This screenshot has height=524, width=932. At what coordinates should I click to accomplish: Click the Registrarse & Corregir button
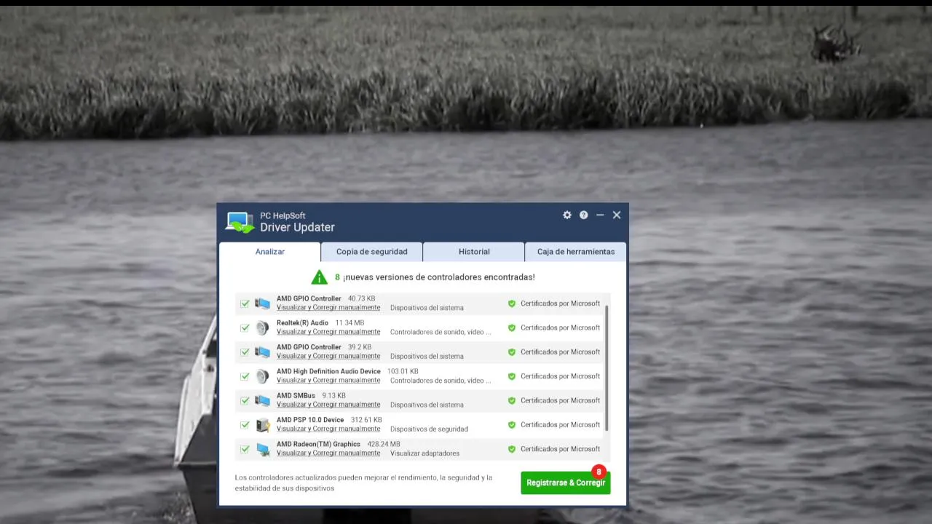566,483
